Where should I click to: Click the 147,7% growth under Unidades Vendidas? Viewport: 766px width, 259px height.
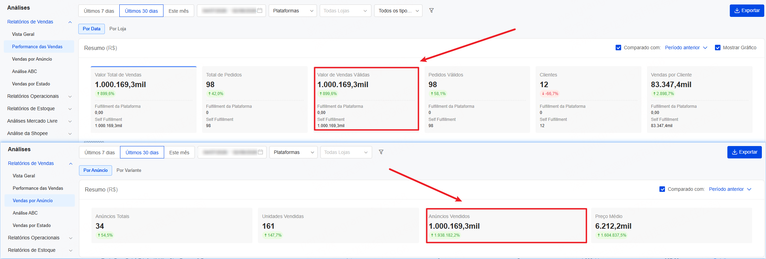point(273,235)
